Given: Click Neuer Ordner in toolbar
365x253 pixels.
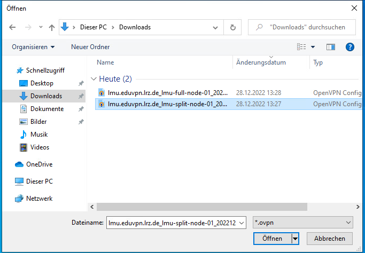Looking at the screenshot, I should coord(90,47).
